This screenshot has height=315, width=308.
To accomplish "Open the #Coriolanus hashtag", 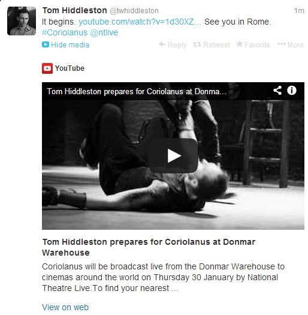I will [x=65, y=32].
